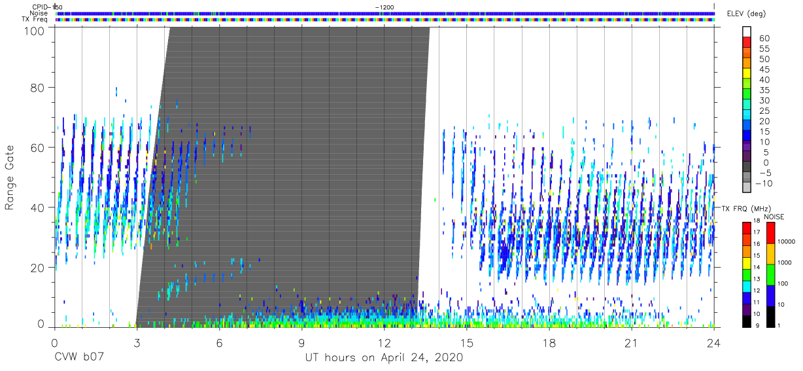
Task: Click the '16' label on TX FRQ colorbar
Action: [x=758, y=243]
